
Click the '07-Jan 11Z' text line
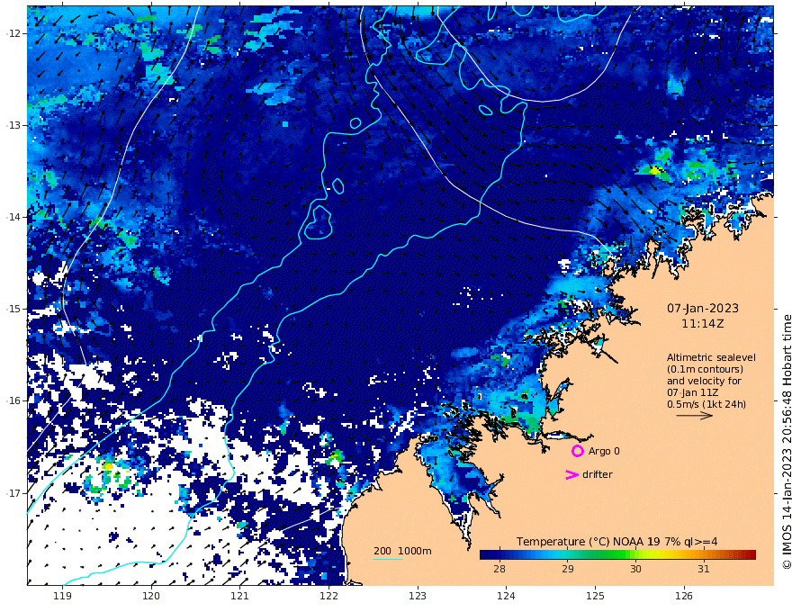click(x=692, y=392)
